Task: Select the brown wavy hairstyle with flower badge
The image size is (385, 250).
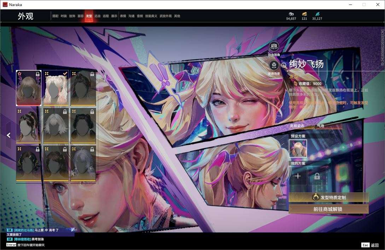Action: coord(29,88)
